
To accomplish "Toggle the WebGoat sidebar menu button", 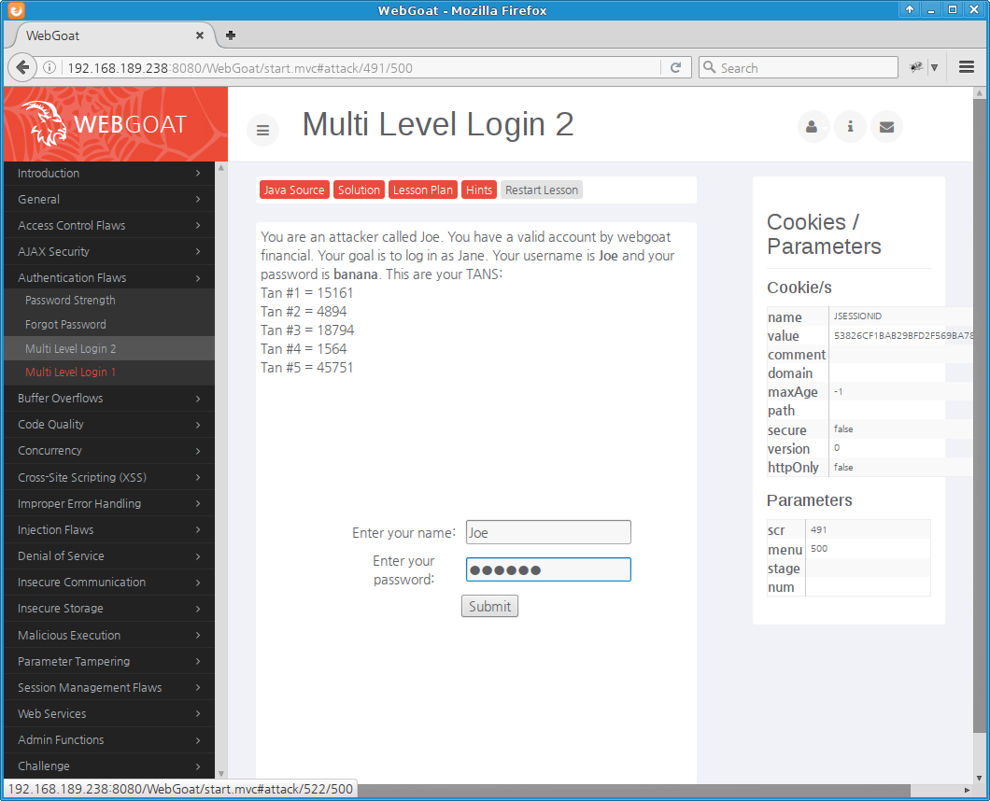I will (x=262, y=130).
